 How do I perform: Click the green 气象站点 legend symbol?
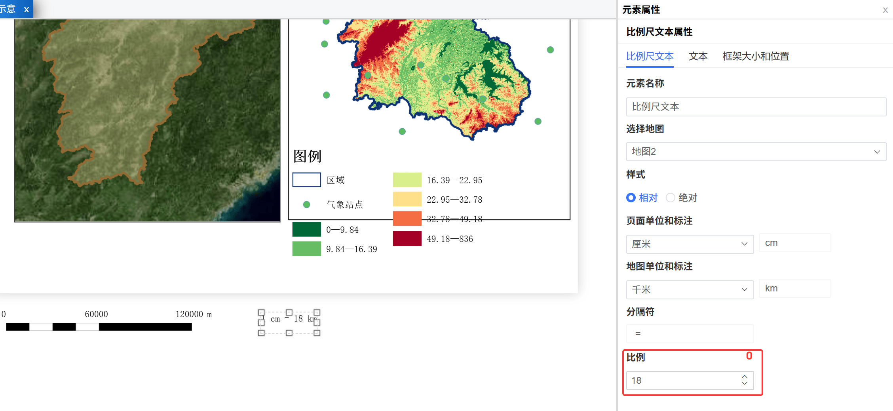click(306, 205)
